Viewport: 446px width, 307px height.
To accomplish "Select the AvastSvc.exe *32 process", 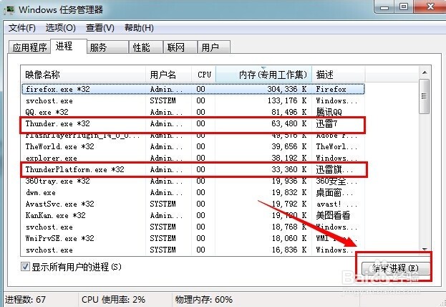I will pos(193,204).
